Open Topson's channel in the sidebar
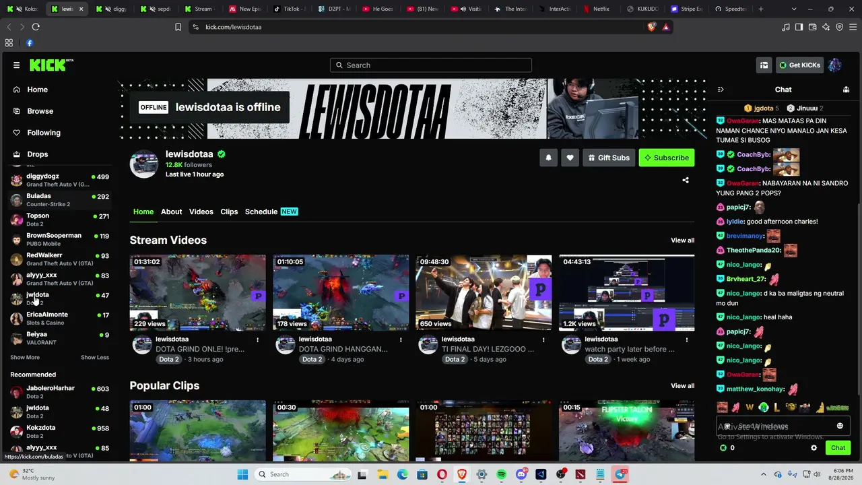This screenshot has height=485, width=862. pyautogui.click(x=59, y=220)
